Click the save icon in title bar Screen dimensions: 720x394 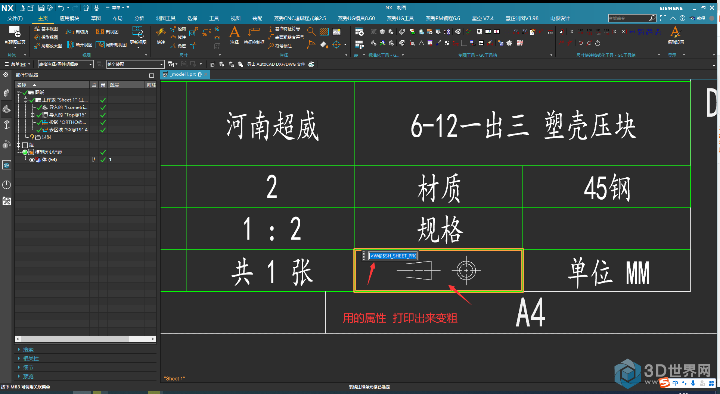(x=41, y=7)
